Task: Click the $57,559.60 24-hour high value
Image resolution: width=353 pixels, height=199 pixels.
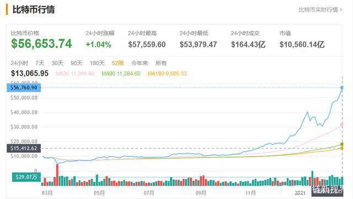Action: click(147, 45)
